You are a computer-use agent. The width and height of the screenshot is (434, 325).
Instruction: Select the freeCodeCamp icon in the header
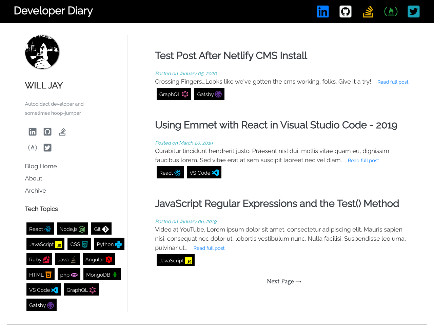[391, 11]
